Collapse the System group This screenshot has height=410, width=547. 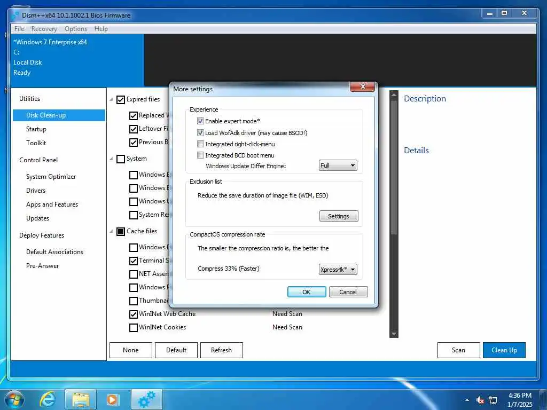(x=111, y=159)
